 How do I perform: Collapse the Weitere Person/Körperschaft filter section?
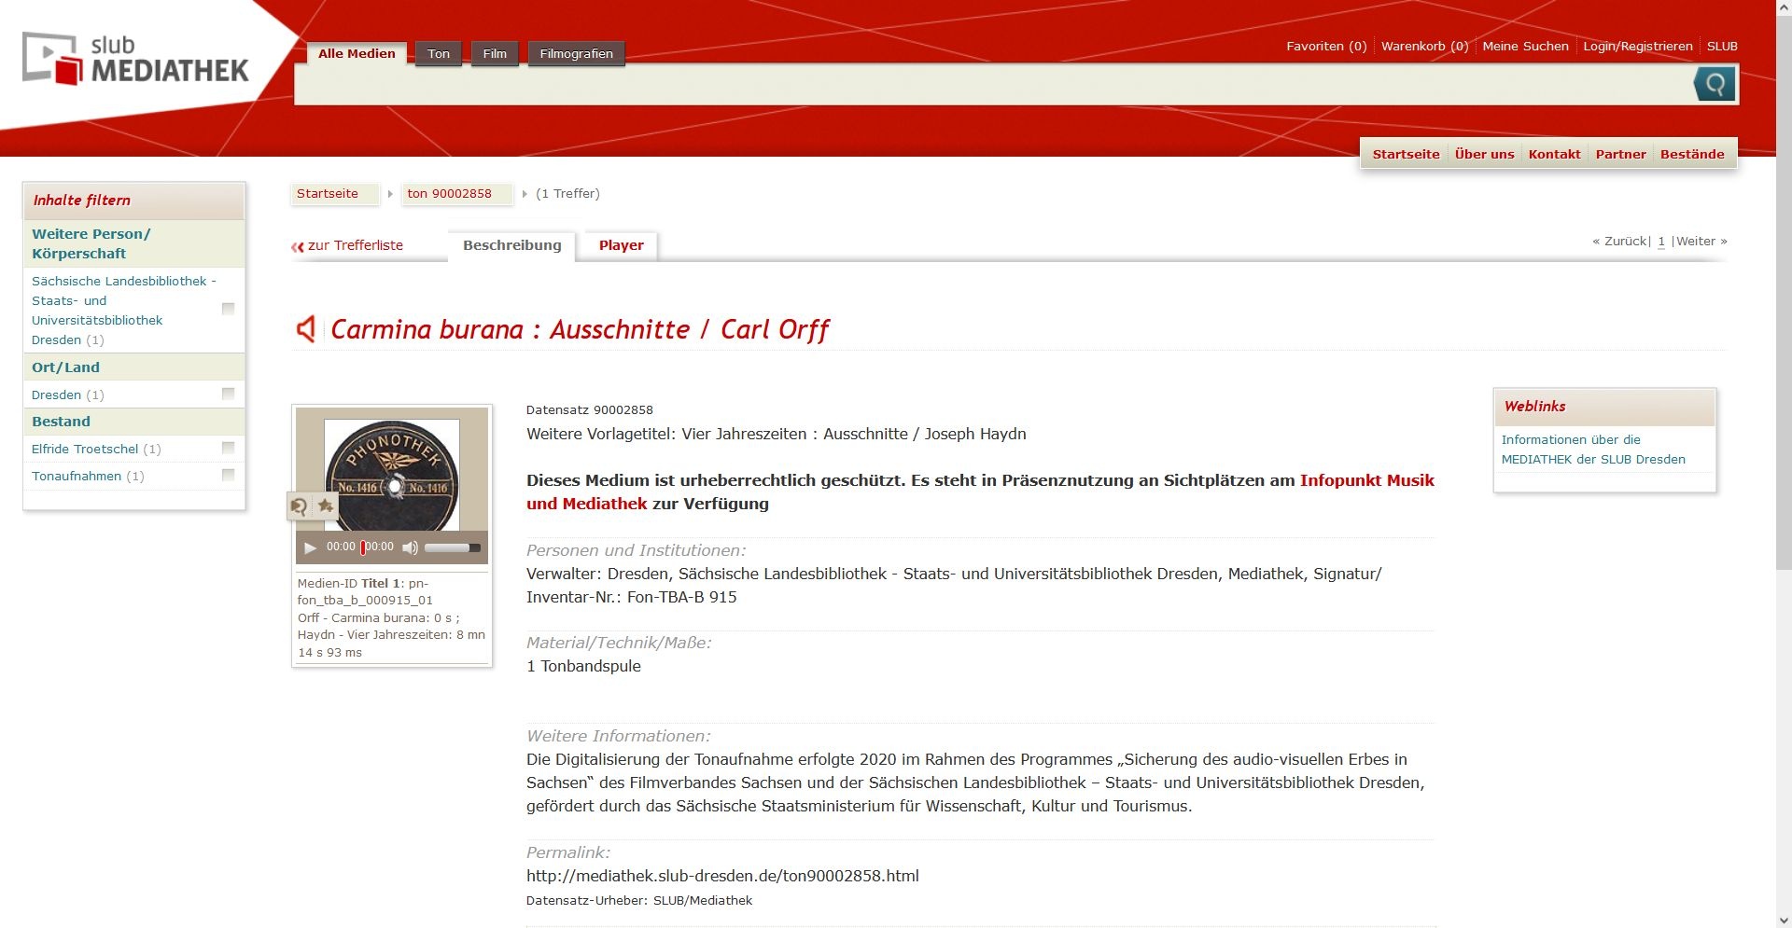pos(133,243)
